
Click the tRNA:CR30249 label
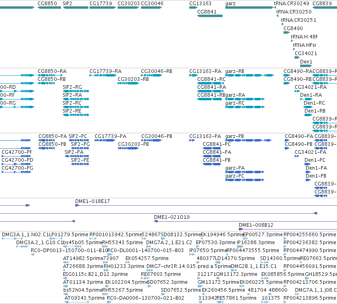click(x=291, y=4)
